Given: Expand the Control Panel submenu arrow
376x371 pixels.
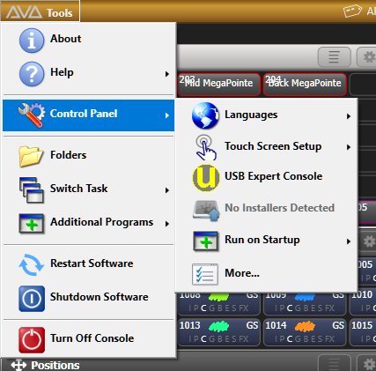Looking at the screenshot, I should [167, 115].
